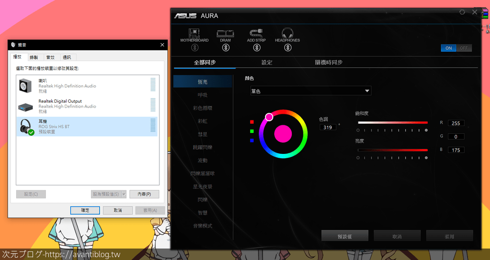Switch AURA lighting ON
490x260 pixels.
coord(448,48)
